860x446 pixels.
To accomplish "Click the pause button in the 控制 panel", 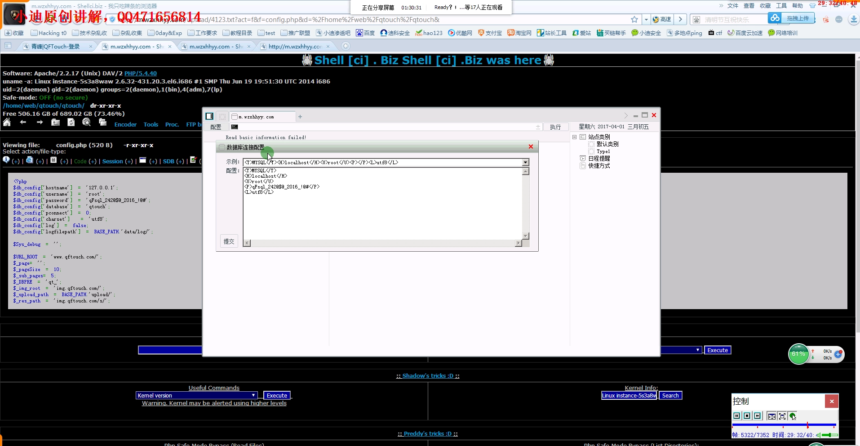I will tap(737, 415).
